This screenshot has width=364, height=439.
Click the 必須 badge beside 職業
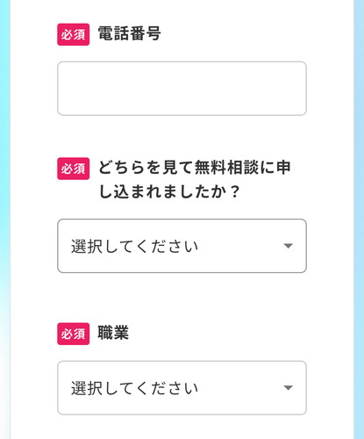(x=74, y=334)
